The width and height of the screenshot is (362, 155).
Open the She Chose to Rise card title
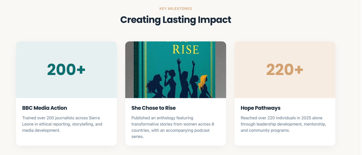pos(153,108)
